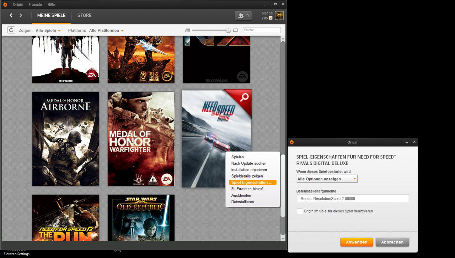This screenshot has width=455, height=258.
Task: Open the Origin menu
Action: click(x=18, y=5)
